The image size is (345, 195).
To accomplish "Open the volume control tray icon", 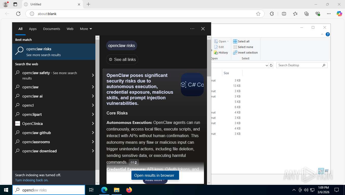I will coord(306,190).
